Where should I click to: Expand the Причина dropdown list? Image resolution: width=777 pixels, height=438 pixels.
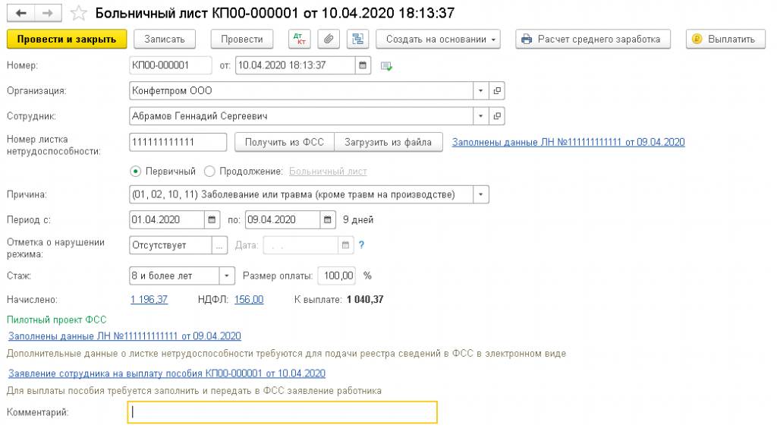point(481,195)
